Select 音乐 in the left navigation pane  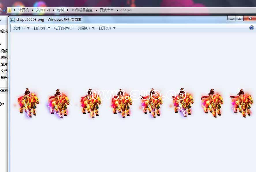click(4, 77)
